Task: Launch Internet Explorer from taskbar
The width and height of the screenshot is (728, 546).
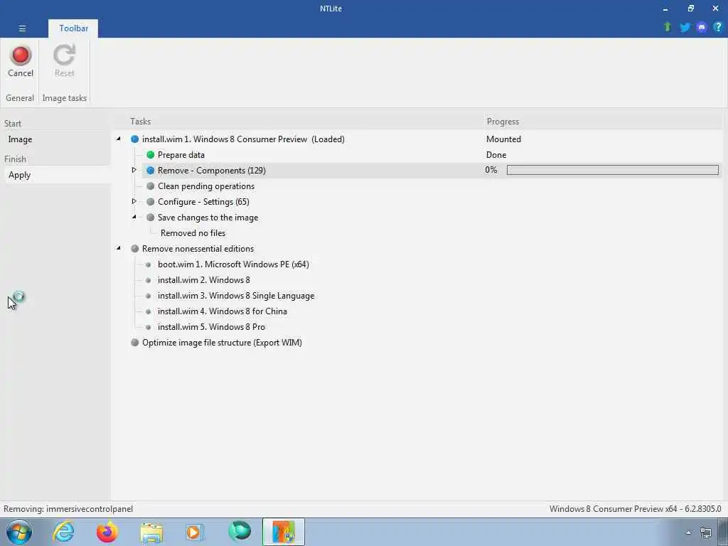Action: pos(63,532)
